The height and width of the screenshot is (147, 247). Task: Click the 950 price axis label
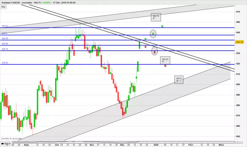tap(238, 32)
